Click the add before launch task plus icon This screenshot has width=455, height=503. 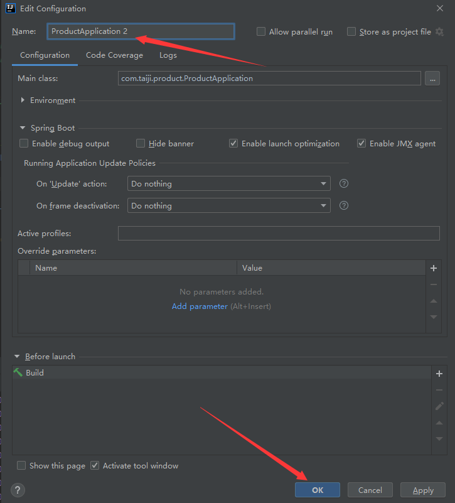pos(439,374)
